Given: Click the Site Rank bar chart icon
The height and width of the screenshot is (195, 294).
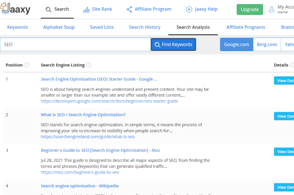Looking at the screenshot, I should tap(86, 10).
